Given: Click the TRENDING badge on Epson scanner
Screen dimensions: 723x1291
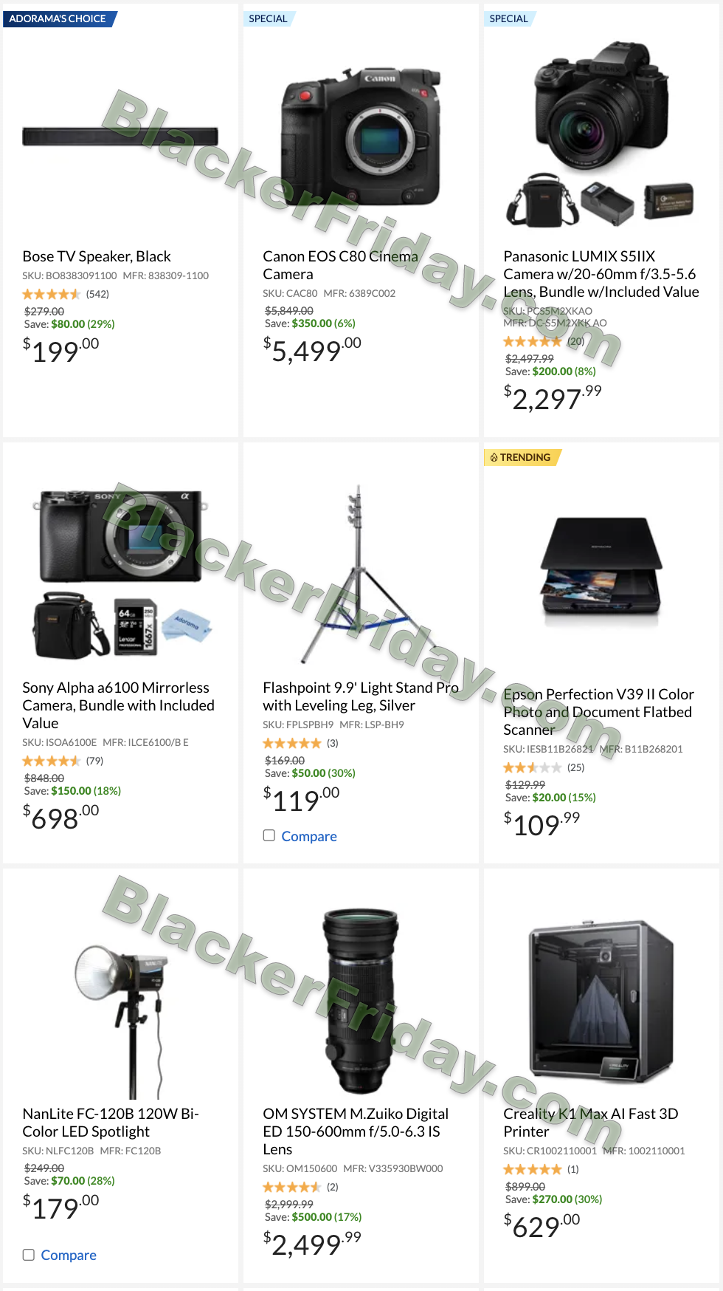Looking at the screenshot, I should [x=522, y=457].
